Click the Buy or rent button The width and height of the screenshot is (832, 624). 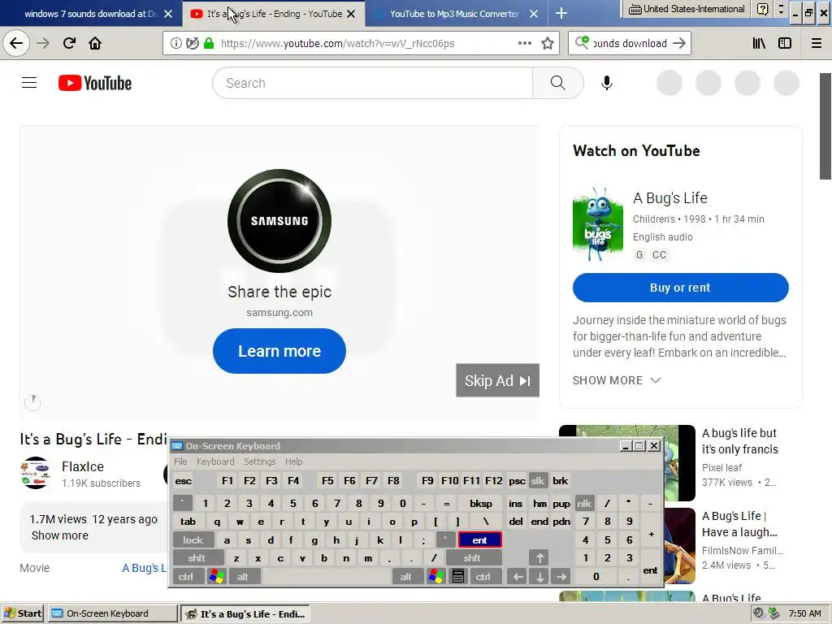pyautogui.click(x=680, y=288)
